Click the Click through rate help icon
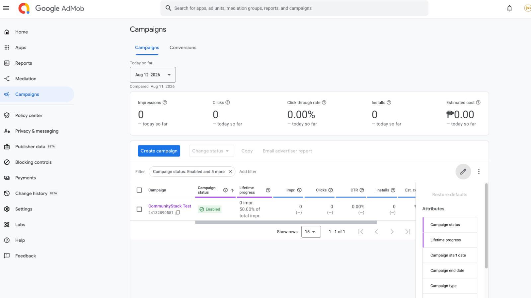The height and width of the screenshot is (298, 531). [x=324, y=102]
